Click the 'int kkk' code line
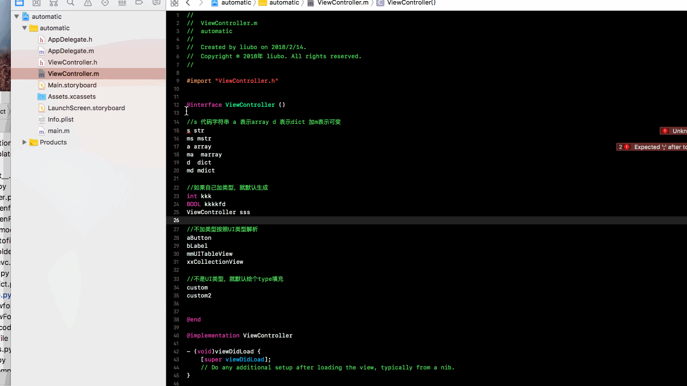687x386 pixels. click(x=199, y=196)
